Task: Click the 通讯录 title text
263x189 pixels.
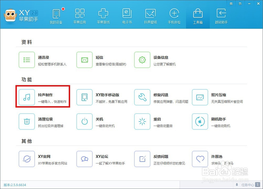Action: click(43, 58)
